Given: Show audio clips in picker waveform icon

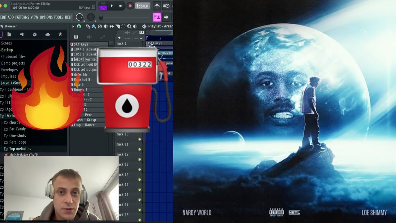Looking at the screenshot, I should (x=89, y=37).
